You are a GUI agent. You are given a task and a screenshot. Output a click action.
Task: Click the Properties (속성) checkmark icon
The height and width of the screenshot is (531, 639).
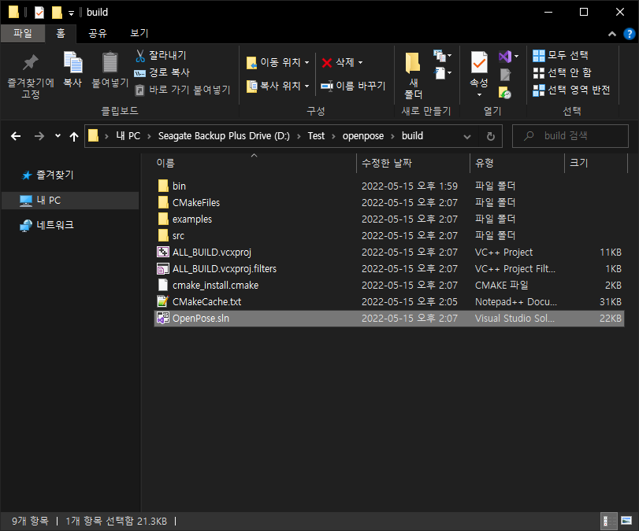point(479,62)
